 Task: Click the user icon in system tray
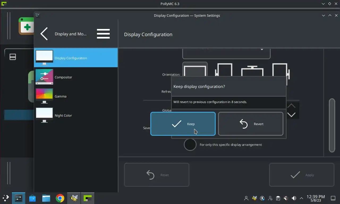tap(246, 198)
